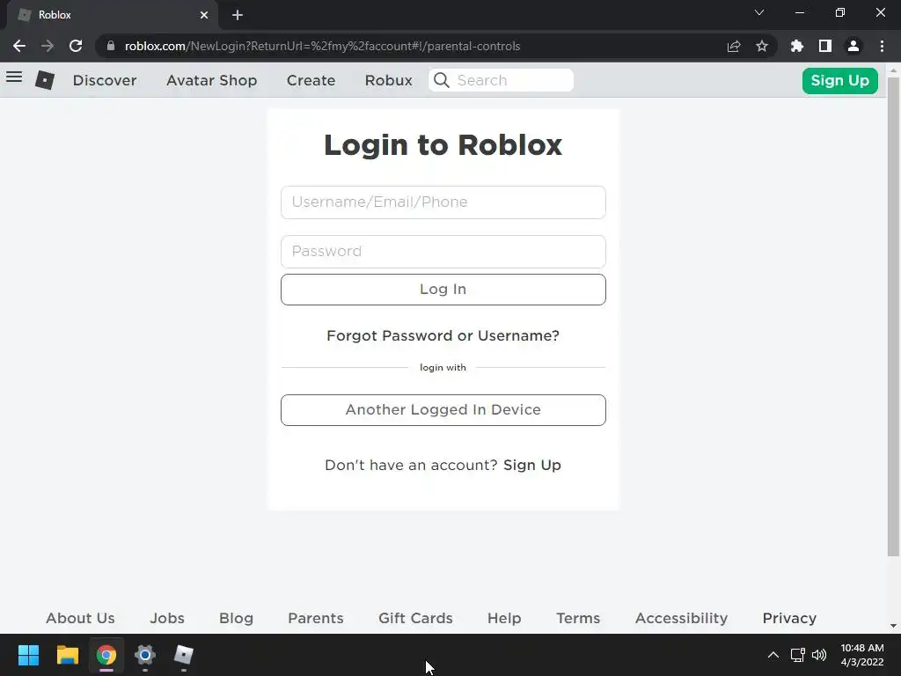Open the Roblox app in the taskbar
The width and height of the screenshot is (901, 676).
(x=184, y=655)
